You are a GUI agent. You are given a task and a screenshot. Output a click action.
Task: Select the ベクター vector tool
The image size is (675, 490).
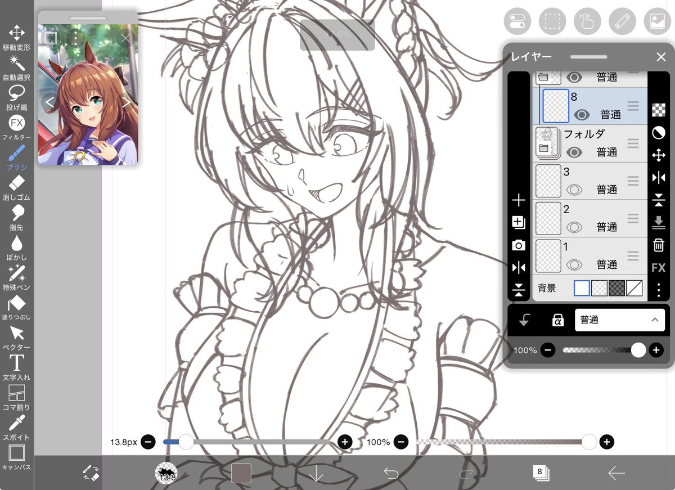point(16,337)
